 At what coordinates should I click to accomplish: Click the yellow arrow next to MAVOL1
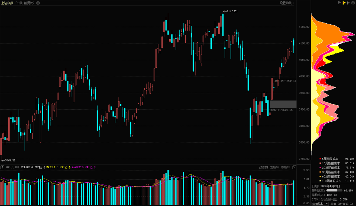pyautogui.click(x=69, y=167)
